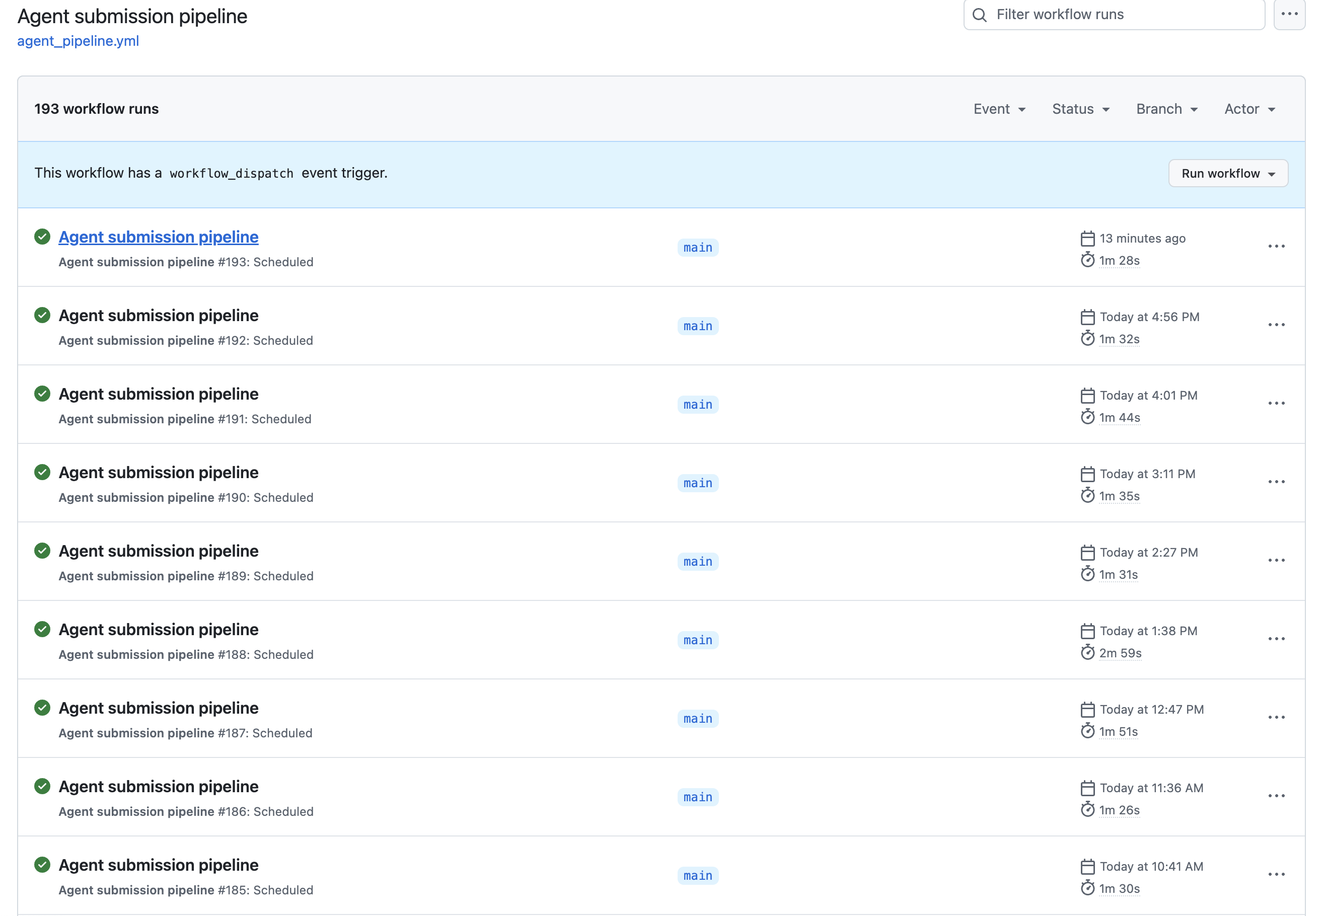The width and height of the screenshot is (1323, 916).
Task: Click the stopwatch icon beside 2m 59s
Action: (x=1087, y=653)
